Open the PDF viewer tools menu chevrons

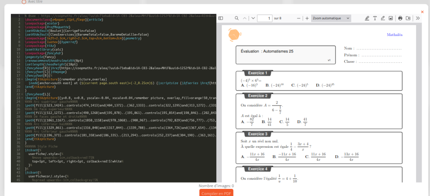tap(417, 18)
